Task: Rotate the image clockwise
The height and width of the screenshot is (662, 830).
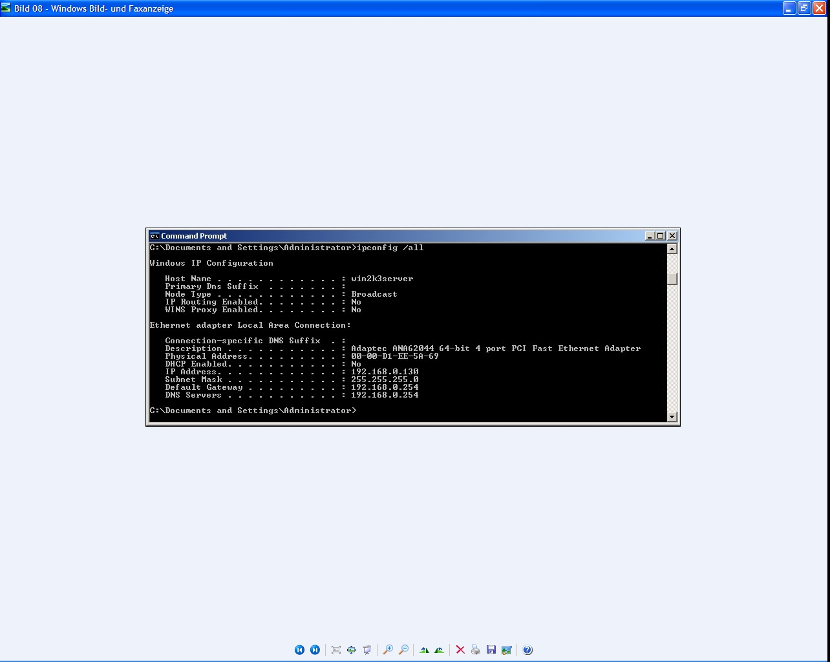Action: (x=424, y=650)
